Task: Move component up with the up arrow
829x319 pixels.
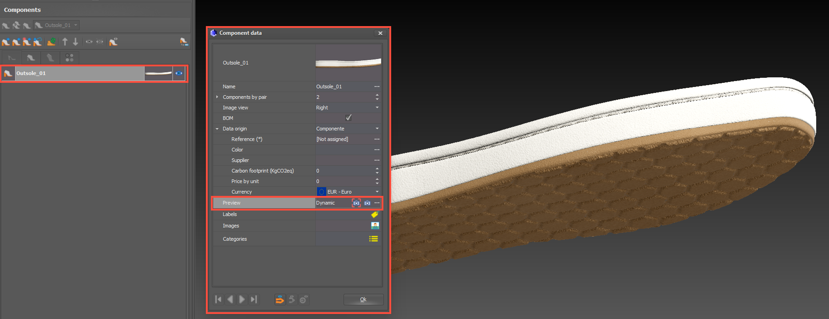Action: 65,42
